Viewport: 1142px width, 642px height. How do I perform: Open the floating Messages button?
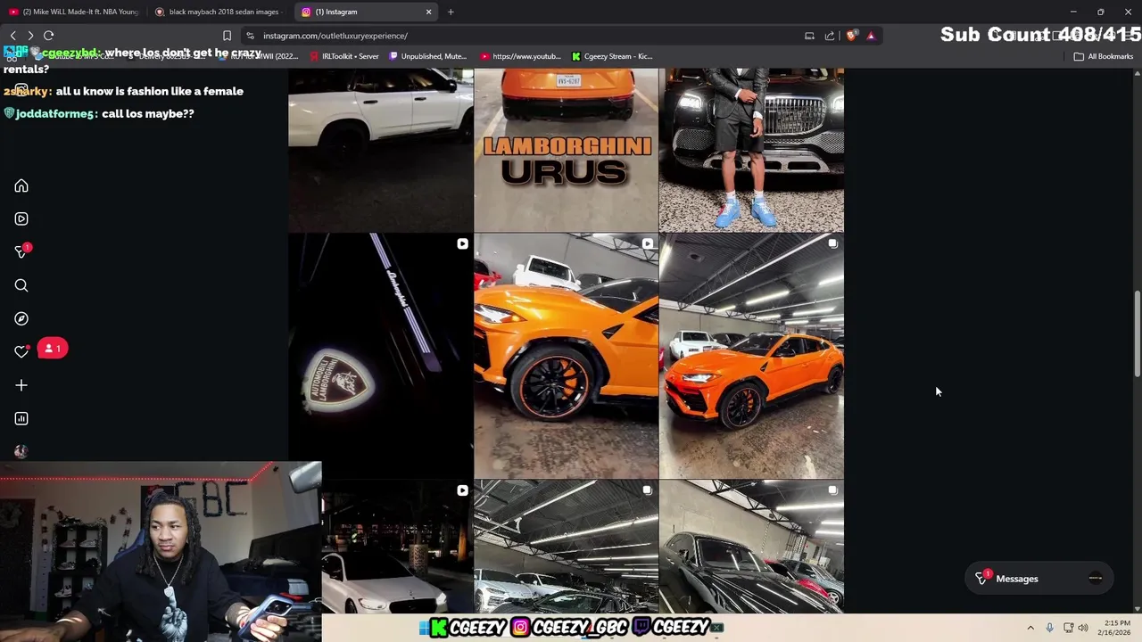pos(1039,579)
